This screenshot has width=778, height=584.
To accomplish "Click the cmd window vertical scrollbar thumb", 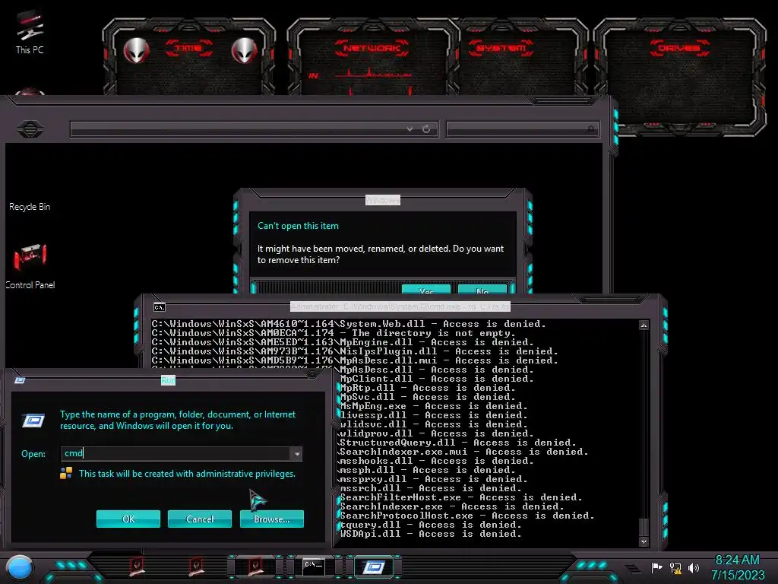I will (x=644, y=526).
